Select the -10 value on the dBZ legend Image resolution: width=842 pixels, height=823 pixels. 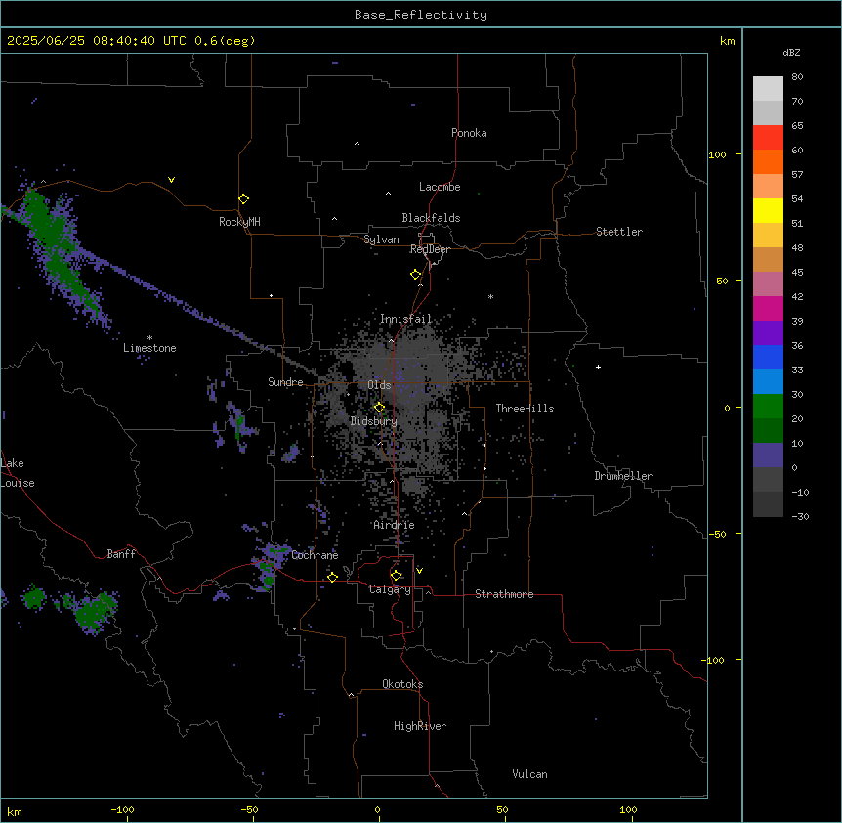[x=800, y=492]
